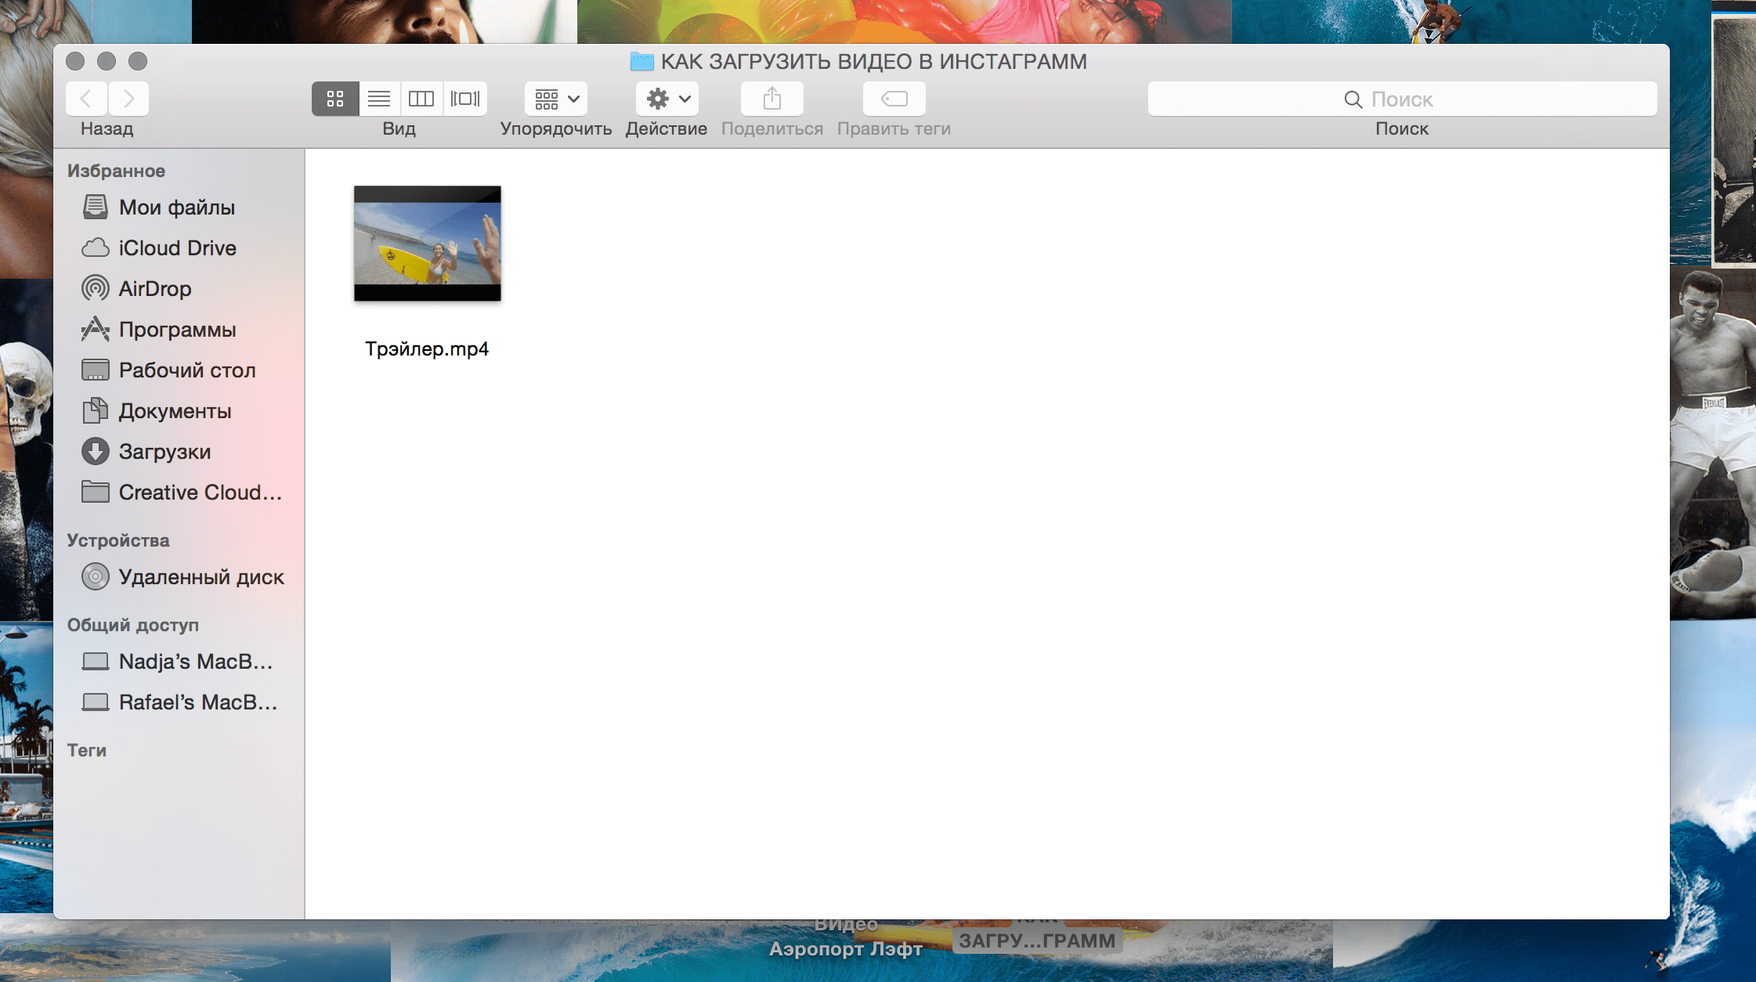1756x982 pixels.
Task: Go back with the left arrow button
Action: click(x=86, y=99)
